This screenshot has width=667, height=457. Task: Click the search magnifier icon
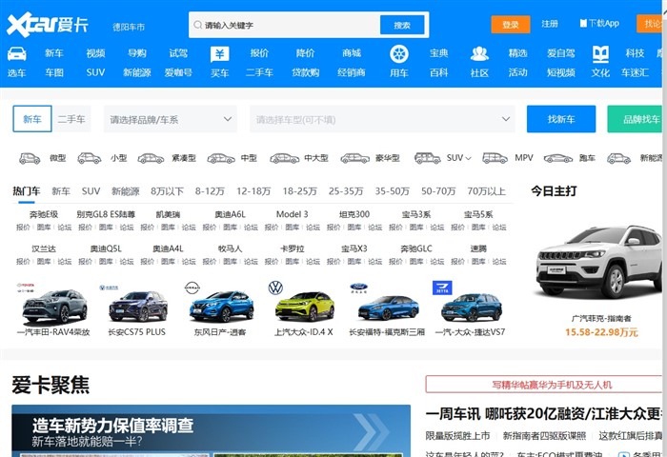pos(198,25)
